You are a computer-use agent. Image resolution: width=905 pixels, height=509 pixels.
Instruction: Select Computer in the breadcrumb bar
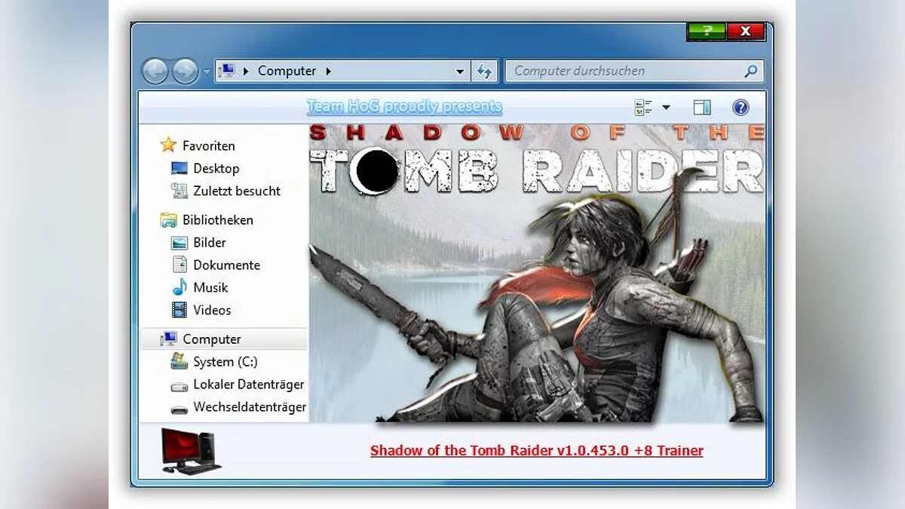coord(287,70)
